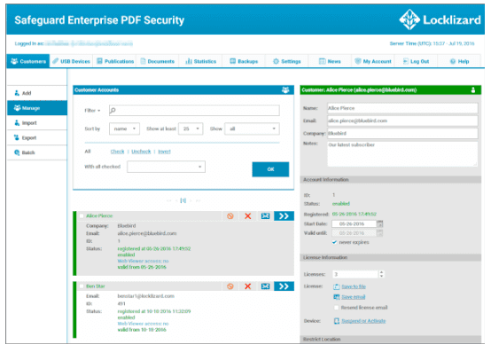Tick the Resend license email checkbox
The image size is (491, 352).
[336, 308]
